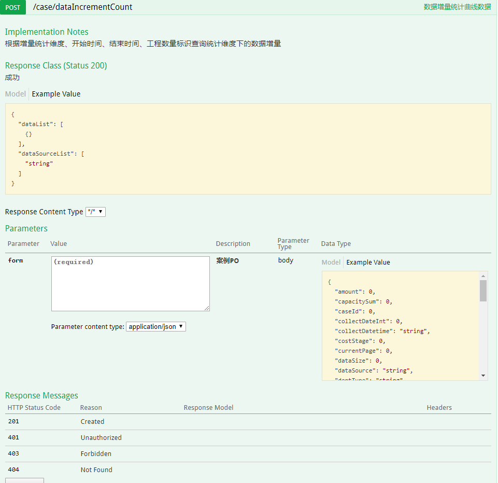Click the 案例PO description text
Image resolution: width=498 pixels, height=483 pixels.
pos(227,261)
